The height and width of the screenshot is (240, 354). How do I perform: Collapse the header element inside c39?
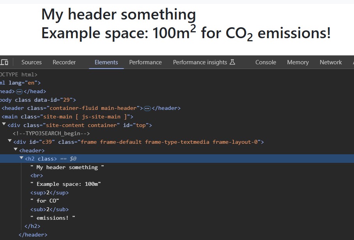pyautogui.click(x=15, y=150)
